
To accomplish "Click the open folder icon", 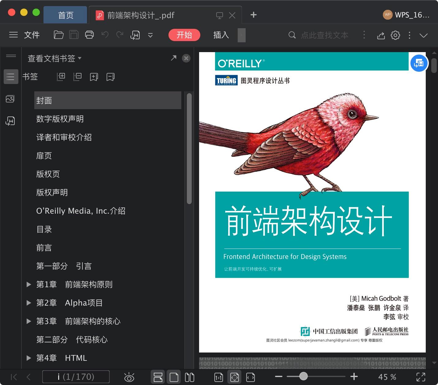I will (x=59, y=35).
